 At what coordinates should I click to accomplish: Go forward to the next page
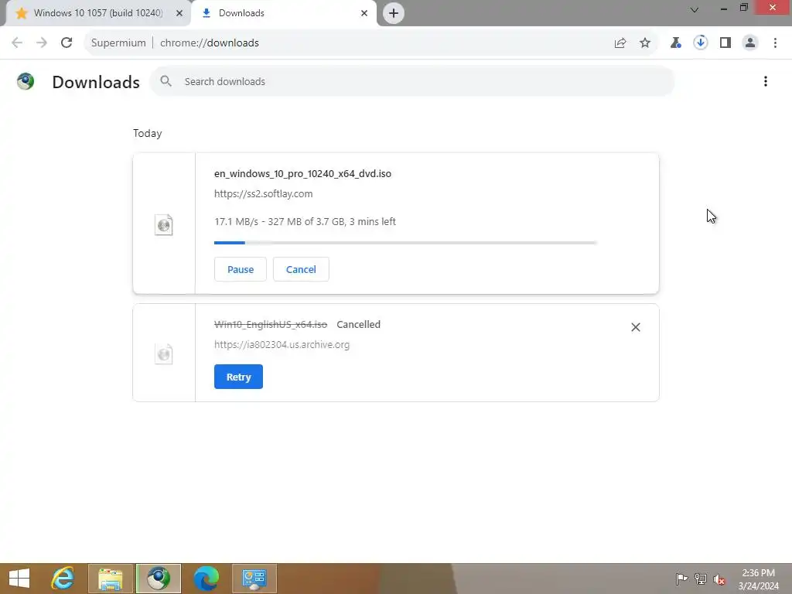coord(42,43)
